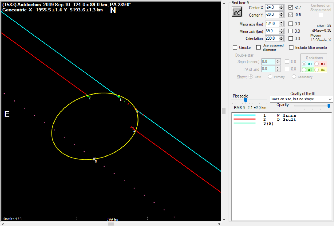The height and width of the screenshot is (226, 334).
Task: Tick the checkbox beside the Sepn field
Action: [x=287, y=61]
